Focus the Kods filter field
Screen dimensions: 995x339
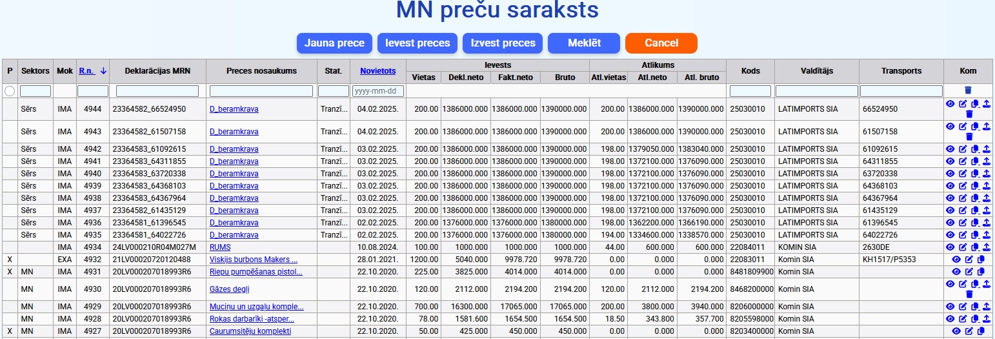pyautogui.click(x=750, y=91)
